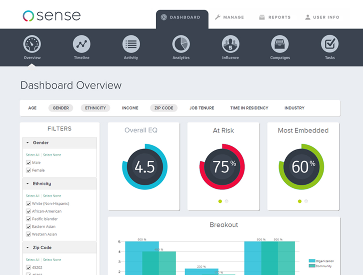Viewport: 363px width, 275px height.
Task: Collapse the Ethnicity filter section
Action: [x=27, y=184]
